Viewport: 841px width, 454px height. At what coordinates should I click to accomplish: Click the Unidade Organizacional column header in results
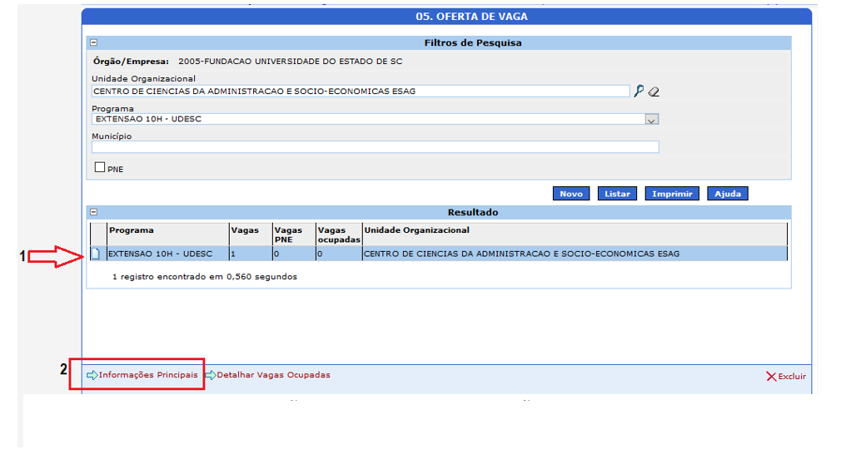coord(416,230)
